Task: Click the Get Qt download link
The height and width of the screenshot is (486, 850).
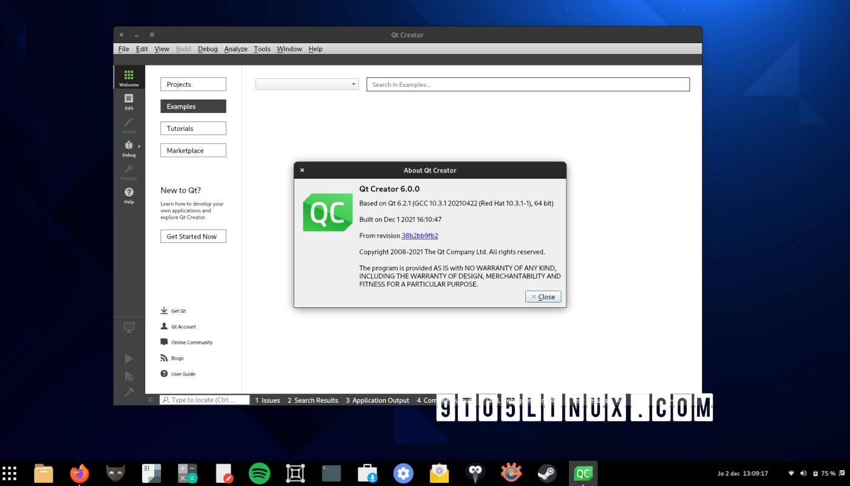Action: pyautogui.click(x=173, y=310)
